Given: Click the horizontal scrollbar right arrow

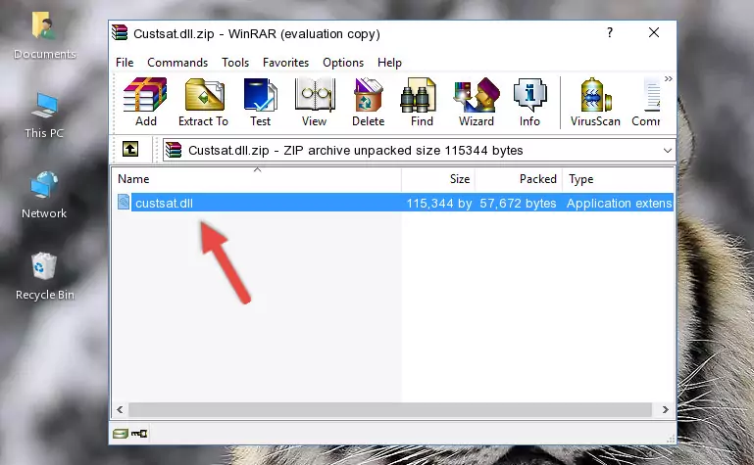Looking at the screenshot, I should 666,410.
